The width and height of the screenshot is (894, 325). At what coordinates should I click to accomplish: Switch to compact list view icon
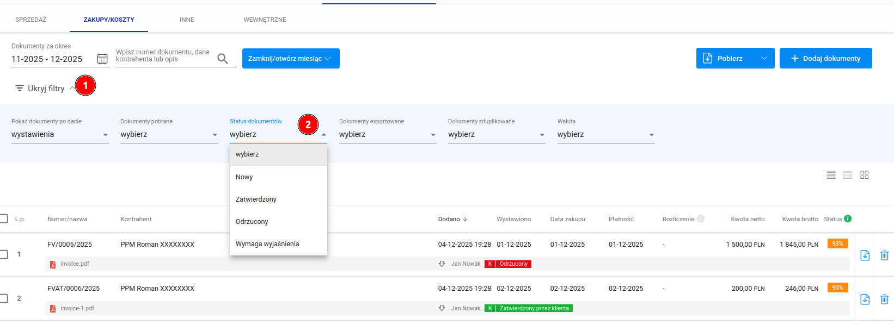point(831,175)
